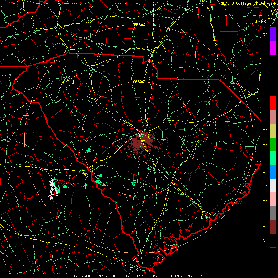Click the '100 NMI' range ring label
The image size is (278, 278).
click(139, 24)
